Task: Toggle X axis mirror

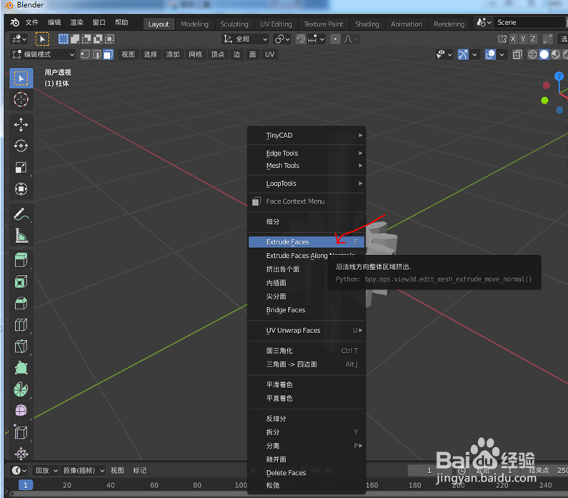Action: click(513, 39)
